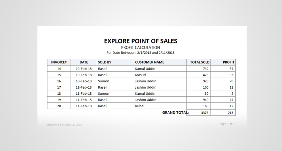The height and width of the screenshot is (151, 282).
Task: Click the GRAND TOTAL label
Action: click(175, 112)
